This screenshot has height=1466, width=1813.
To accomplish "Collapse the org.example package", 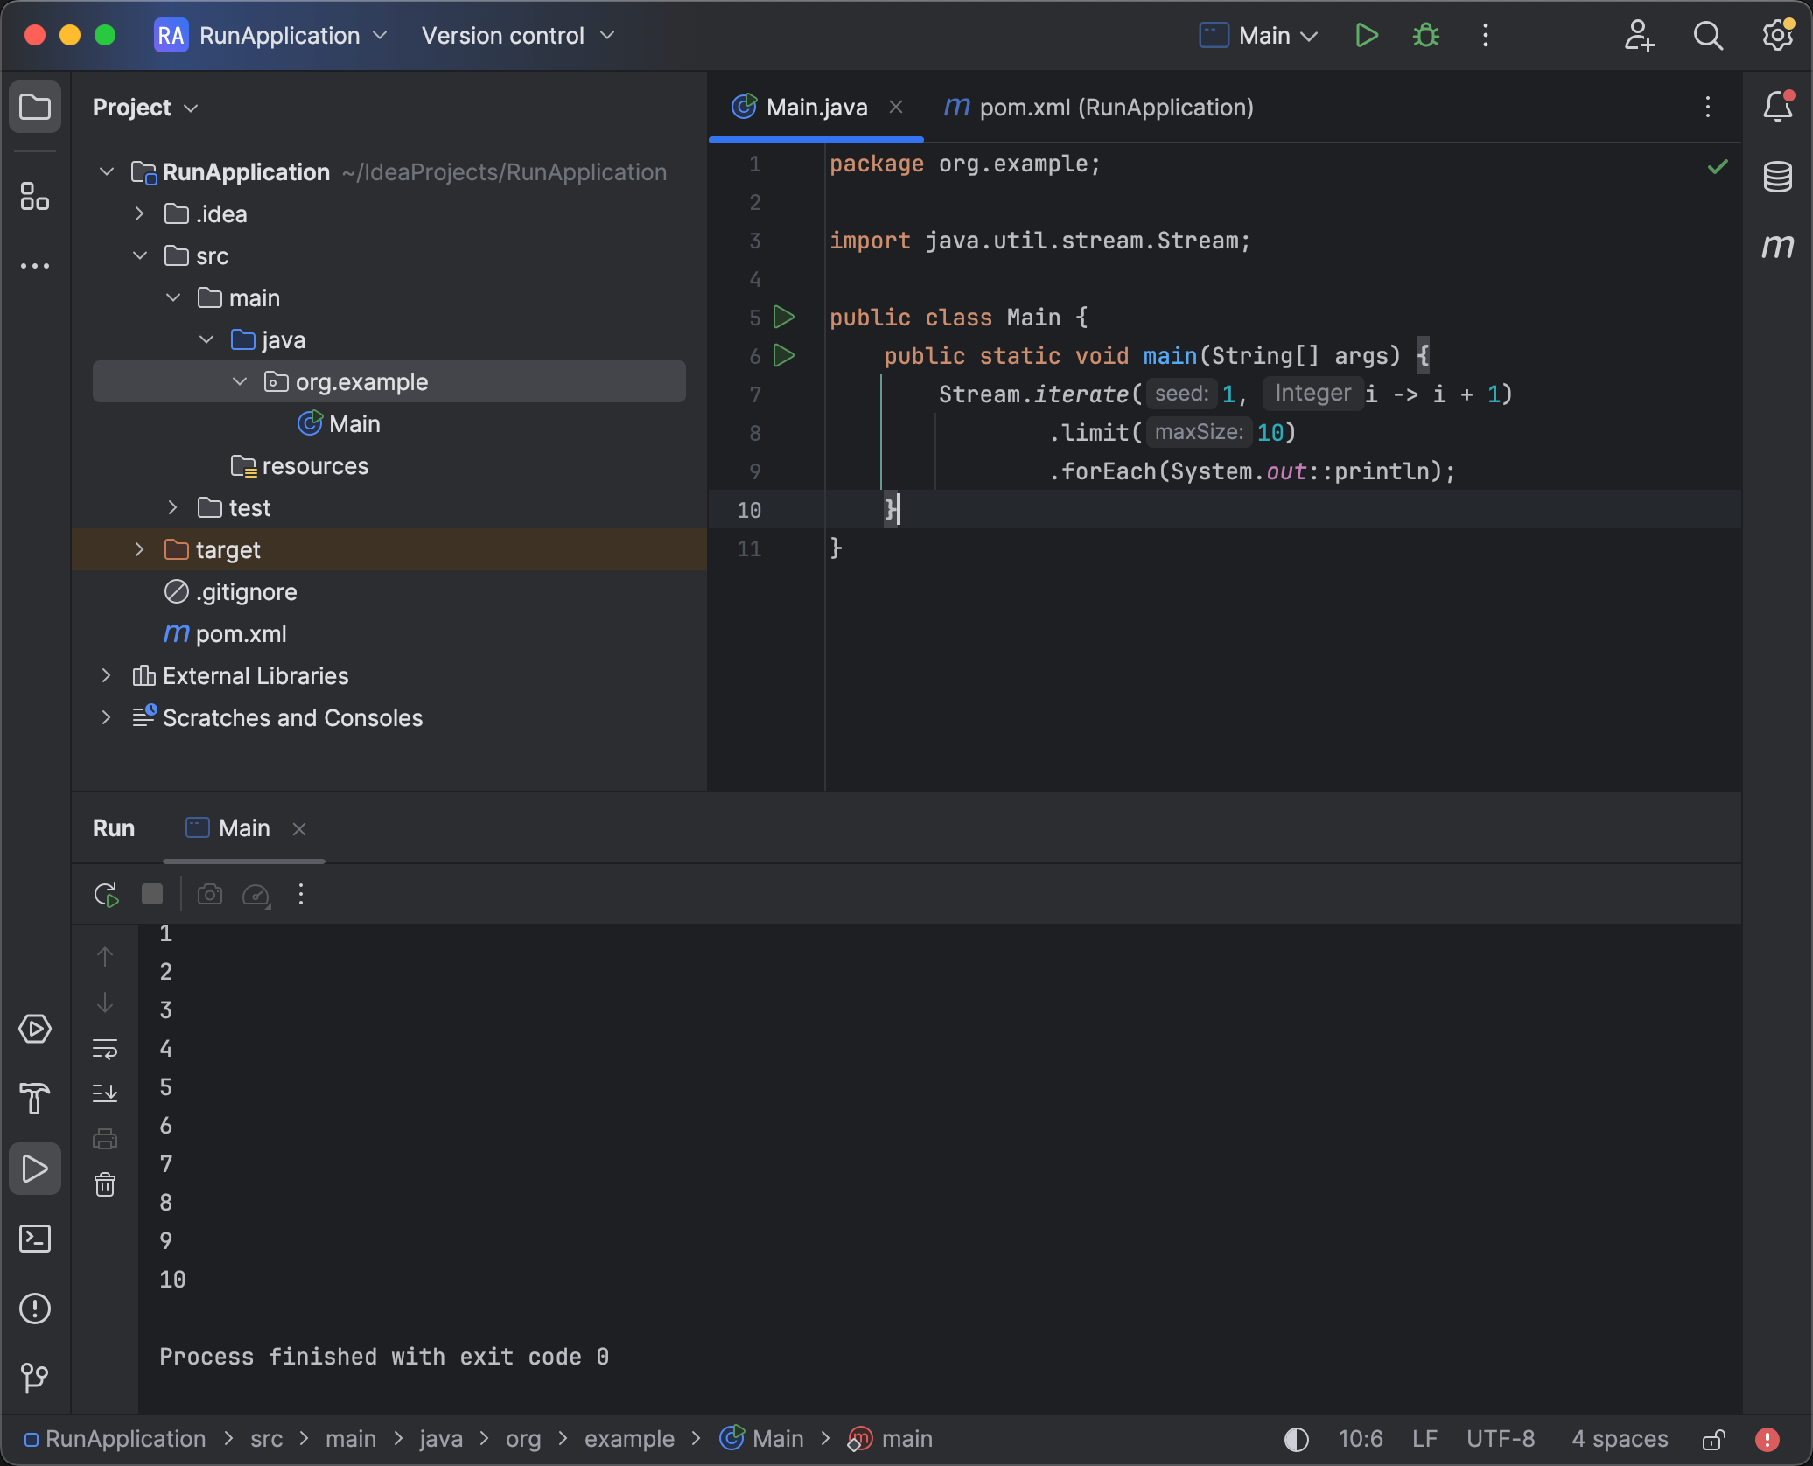I will 239,381.
